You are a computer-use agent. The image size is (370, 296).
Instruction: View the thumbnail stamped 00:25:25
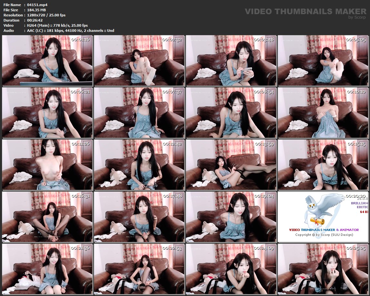point(323,269)
